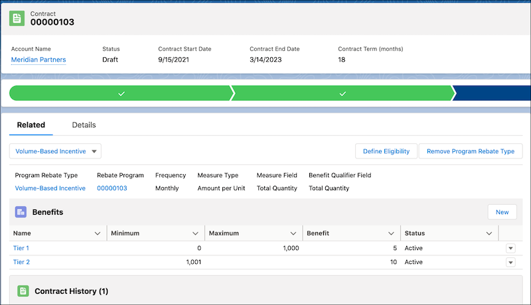531x305 pixels.
Task: Open the Status column chevron menu
Action: [x=489, y=233]
